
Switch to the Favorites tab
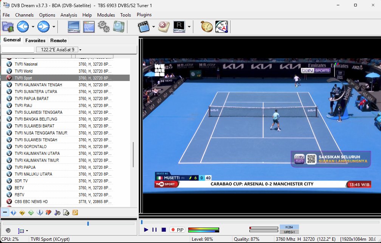coord(35,40)
